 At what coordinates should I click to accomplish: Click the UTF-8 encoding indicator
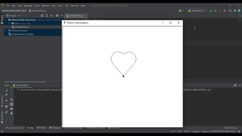(x=187, y=131)
